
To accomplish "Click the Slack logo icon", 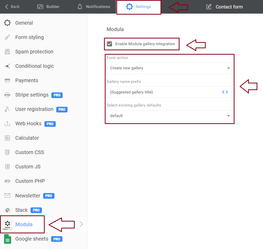I will [7, 210].
